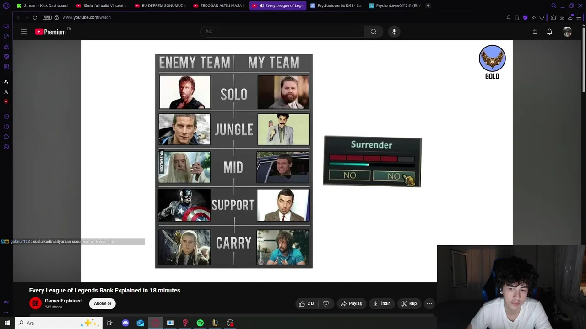Take a snapshot with toolbar capture icon
Image resolution: width=586 pixels, height=329 pixels.
coord(517,17)
